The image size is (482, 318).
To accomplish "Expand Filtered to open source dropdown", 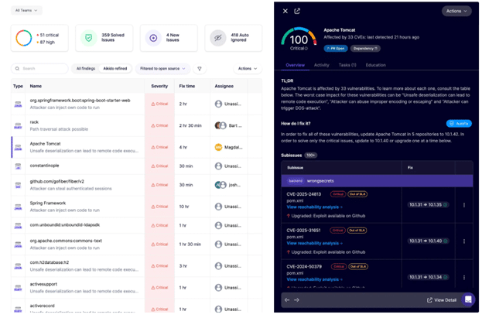I will pyautogui.click(x=162, y=69).
